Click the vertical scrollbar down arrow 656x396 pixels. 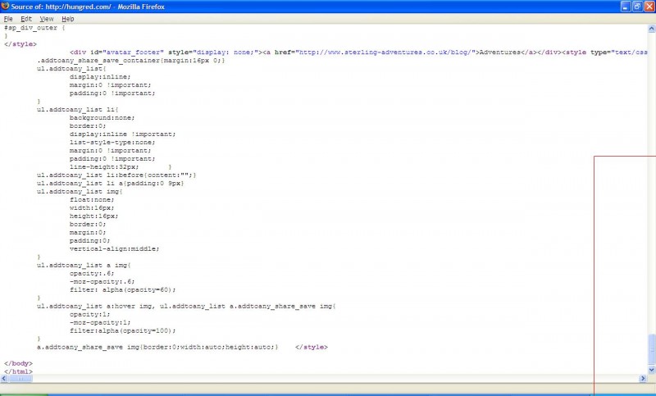tap(652, 370)
